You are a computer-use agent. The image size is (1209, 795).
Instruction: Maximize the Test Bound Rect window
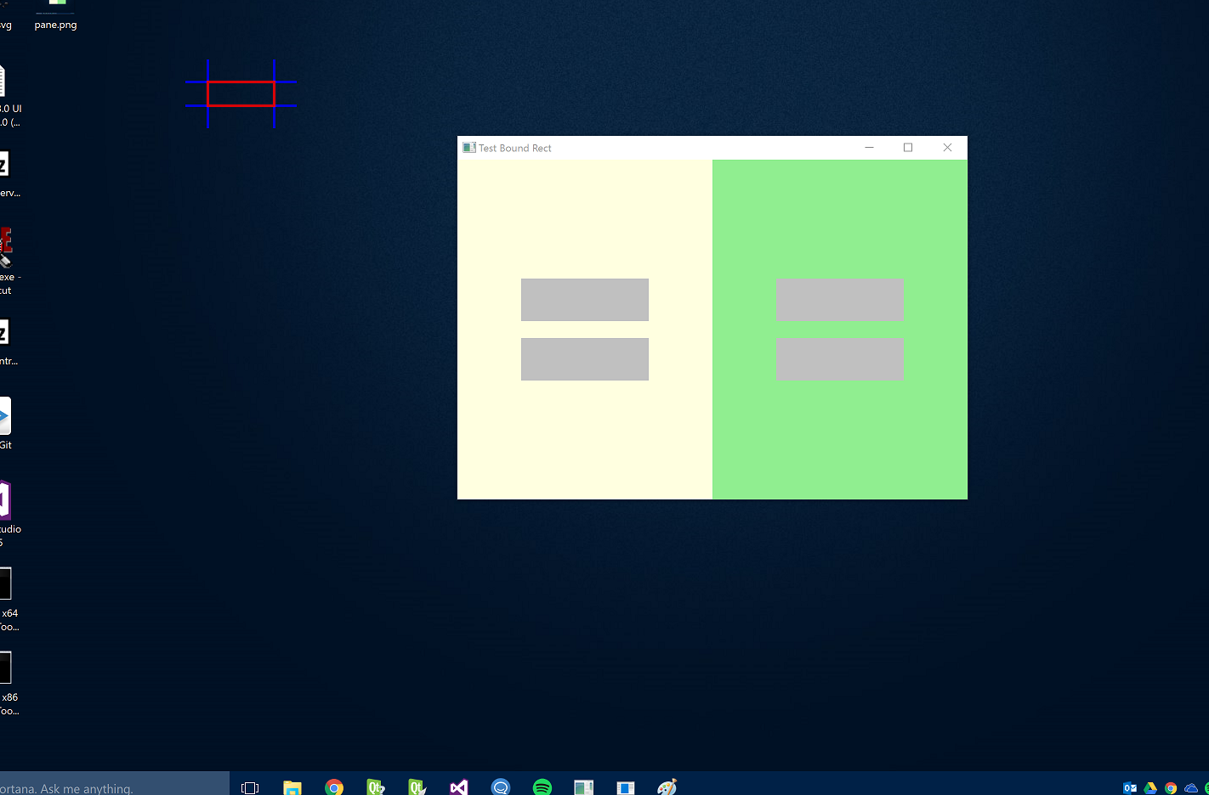pyautogui.click(x=908, y=148)
